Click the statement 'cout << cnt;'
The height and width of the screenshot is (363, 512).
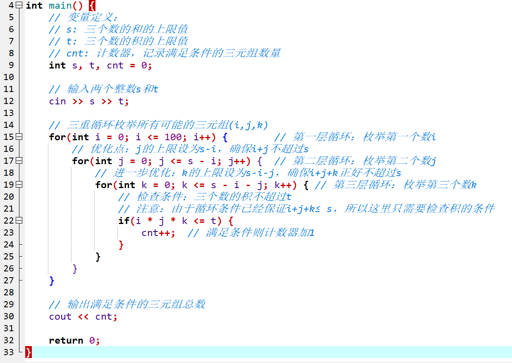click(x=83, y=317)
